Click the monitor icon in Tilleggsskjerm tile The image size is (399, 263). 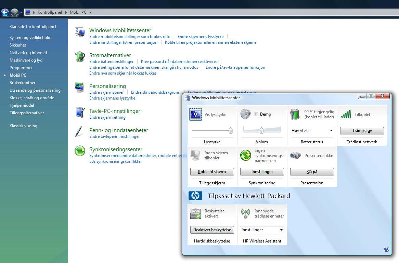(x=195, y=155)
